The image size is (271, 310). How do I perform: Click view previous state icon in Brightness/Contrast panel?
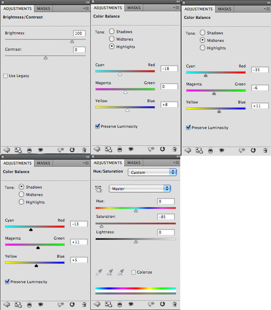[61, 150]
